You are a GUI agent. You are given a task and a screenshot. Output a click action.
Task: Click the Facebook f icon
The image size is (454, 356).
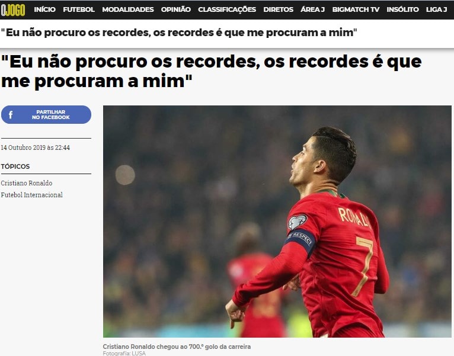pos(11,114)
